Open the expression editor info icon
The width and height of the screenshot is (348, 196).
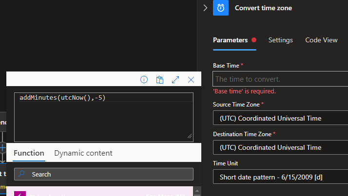tap(144, 80)
